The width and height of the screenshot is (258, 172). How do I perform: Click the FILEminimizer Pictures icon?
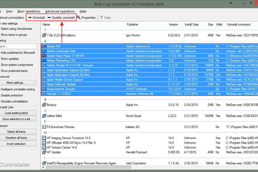44,127
